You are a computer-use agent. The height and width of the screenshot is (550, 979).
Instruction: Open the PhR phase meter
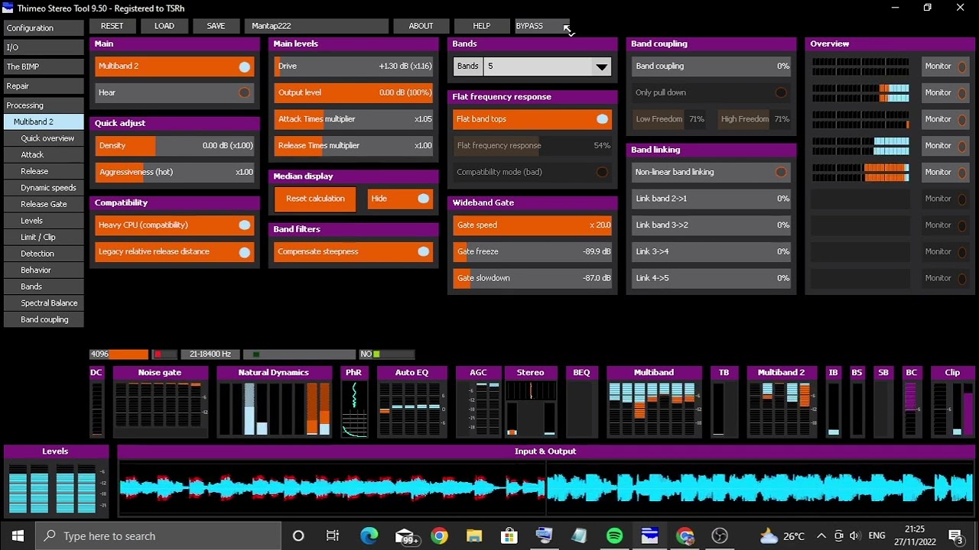(353, 402)
